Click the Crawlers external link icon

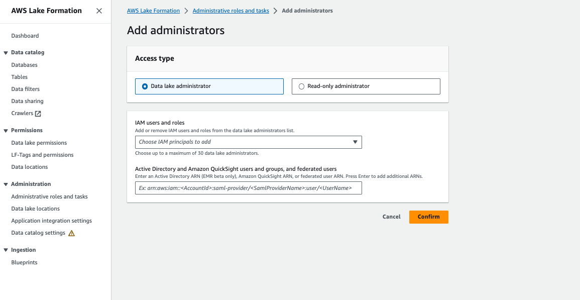[x=38, y=114]
